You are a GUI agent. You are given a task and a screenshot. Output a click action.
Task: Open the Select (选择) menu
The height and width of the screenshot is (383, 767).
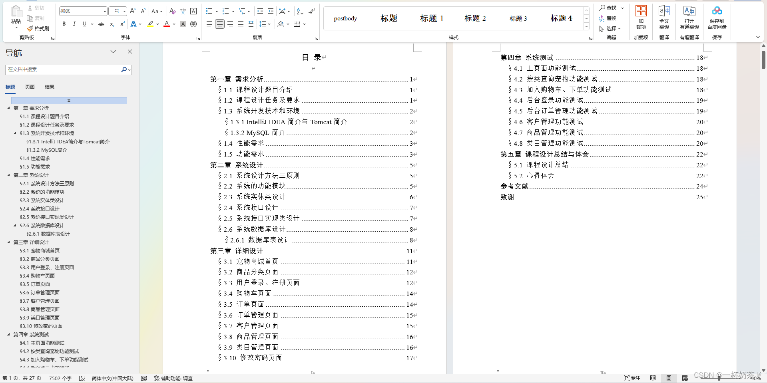click(610, 29)
